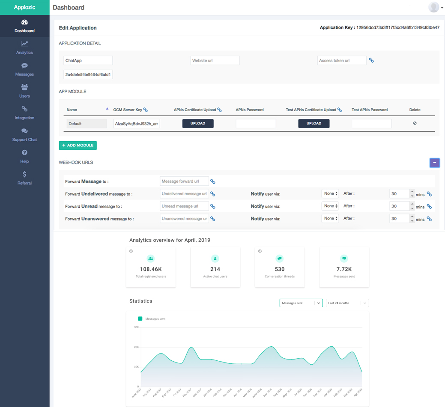The height and width of the screenshot is (407, 445).
Task: Click link icon after mins in Unanswered row
Action: pos(430,219)
